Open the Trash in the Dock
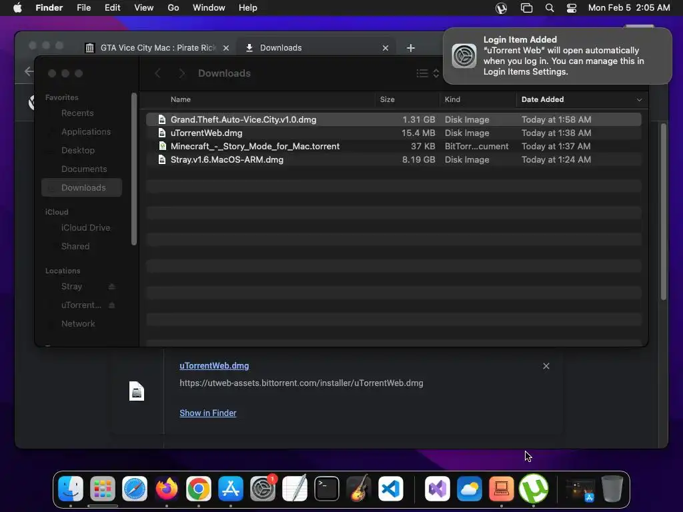 pyautogui.click(x=612, y=489)
